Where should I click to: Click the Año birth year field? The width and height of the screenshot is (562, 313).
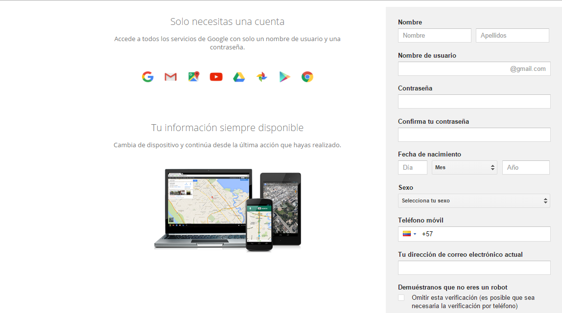click(526, 168)
